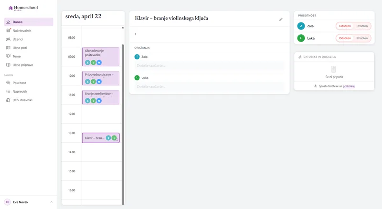
Task: Click the schedule vertical scrollbar
Action: pos(123,124)
